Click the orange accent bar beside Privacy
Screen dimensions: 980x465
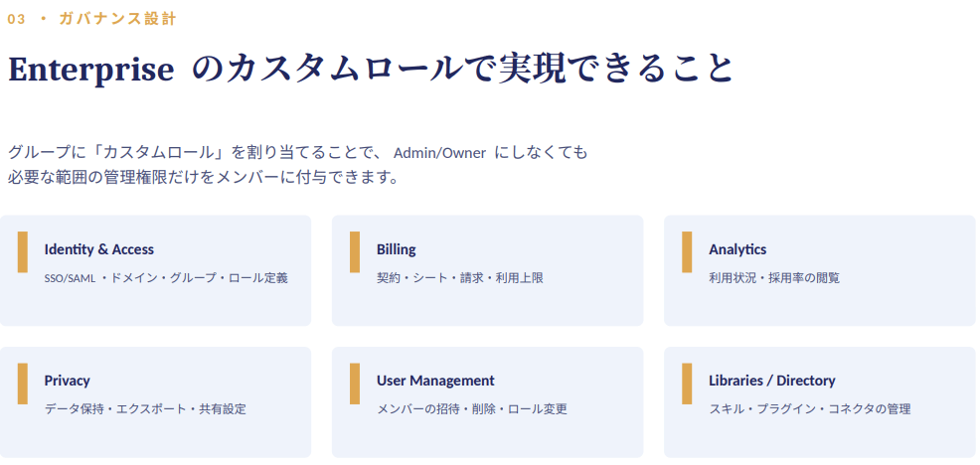[23, 384]
